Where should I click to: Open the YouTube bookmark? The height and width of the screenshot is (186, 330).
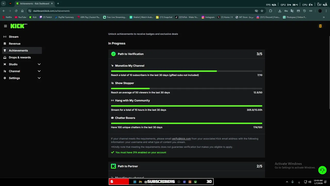[20, 17]
